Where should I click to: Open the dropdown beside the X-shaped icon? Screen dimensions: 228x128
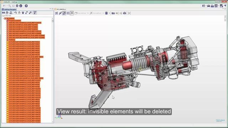[206, 6]
